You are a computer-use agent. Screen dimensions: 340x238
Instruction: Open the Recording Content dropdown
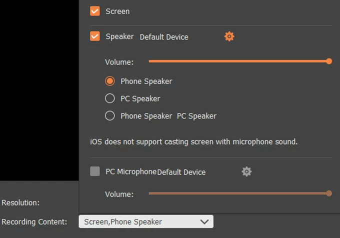(x=145, y=221)
